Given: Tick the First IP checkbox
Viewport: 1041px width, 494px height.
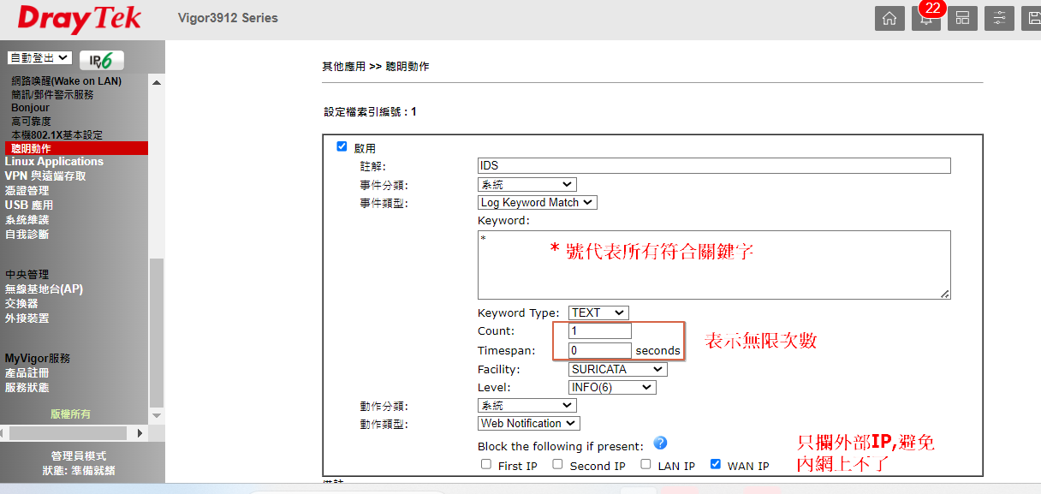Looking at the screenshot, I should click(x=486, y=465).
